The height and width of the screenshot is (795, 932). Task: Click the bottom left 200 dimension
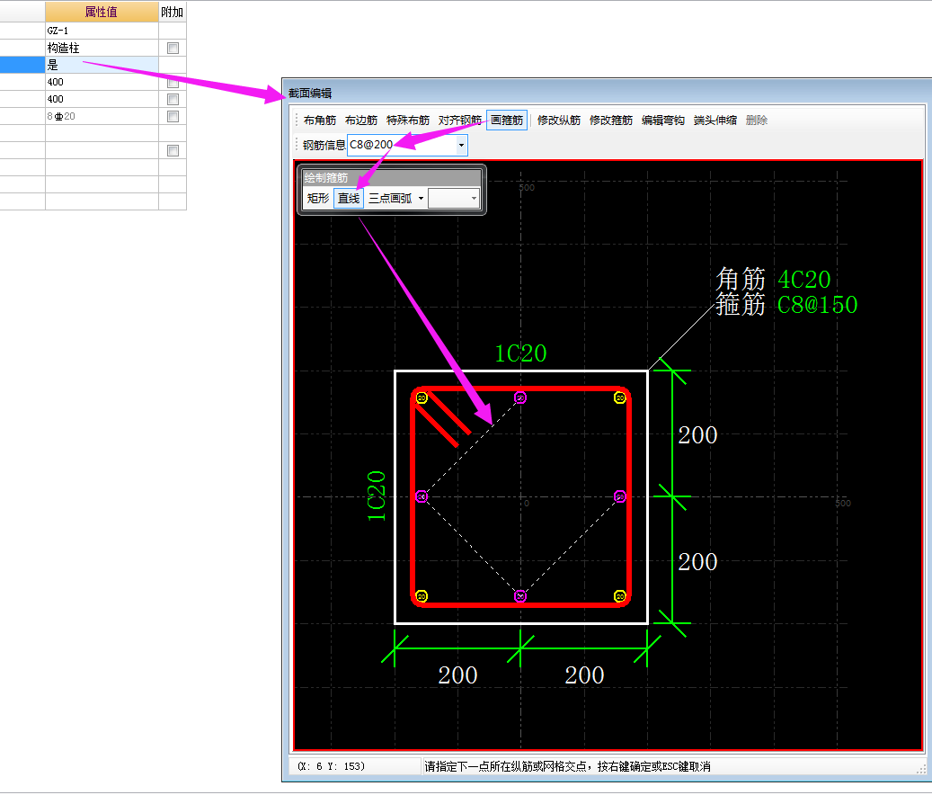click(457, 675)
